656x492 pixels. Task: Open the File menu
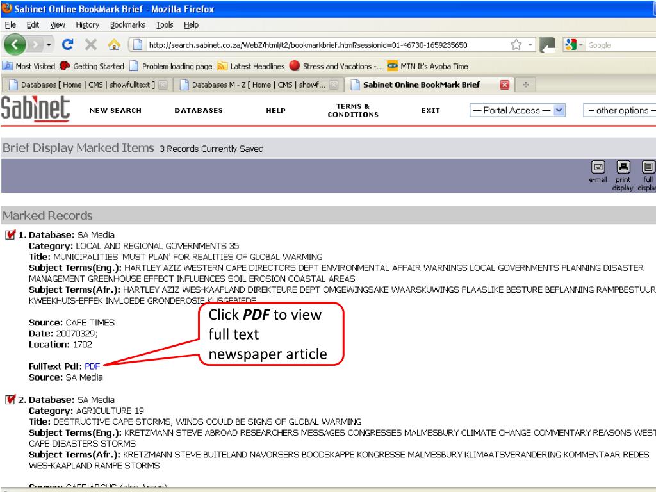(10, 25)
